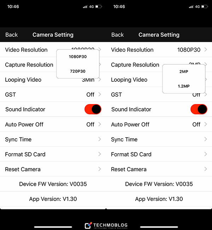Image resolution: width=212 pixels, height=230 pixels.
Task: Tap Sync Time arrow on right screen
Action: point(206,139)
